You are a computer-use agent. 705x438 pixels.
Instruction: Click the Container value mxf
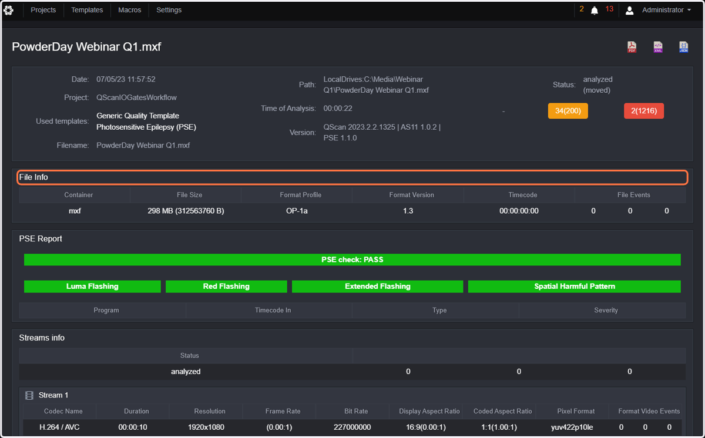coord(75,211)
